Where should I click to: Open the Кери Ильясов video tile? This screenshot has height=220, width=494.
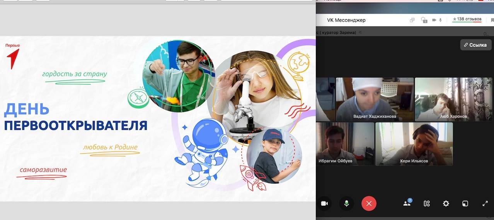(x=414, y=144)
